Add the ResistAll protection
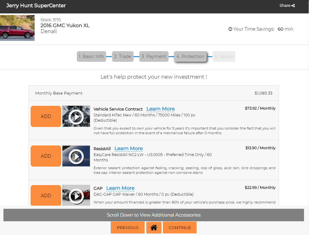 (46, 156)
